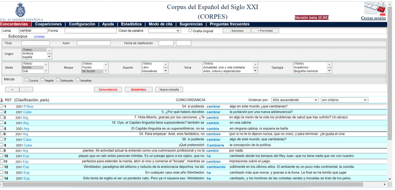This screenshot has height=190, width=395.
Task: Click keyword cambió in row 3
Action: tap(212, 117)
